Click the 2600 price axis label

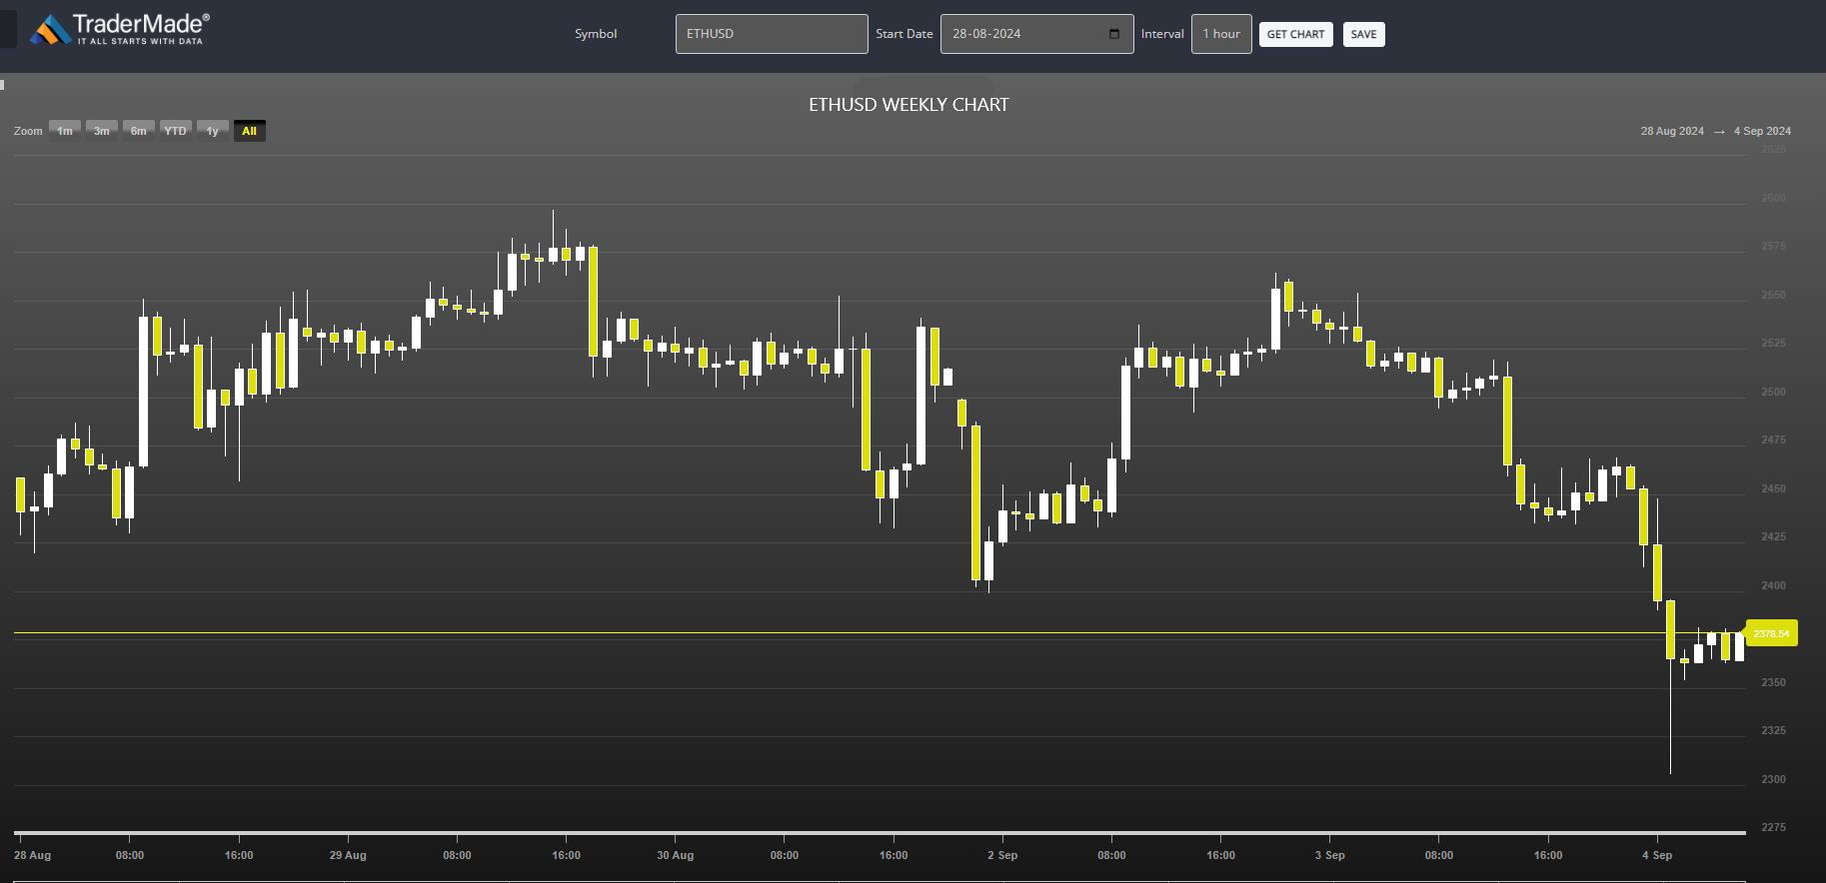click(x=1773, y=198)
